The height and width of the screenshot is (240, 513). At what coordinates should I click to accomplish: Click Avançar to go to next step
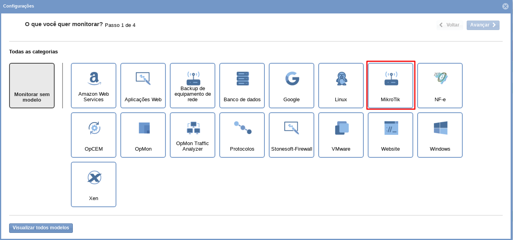pyautogui.click(x=483, y=25)
